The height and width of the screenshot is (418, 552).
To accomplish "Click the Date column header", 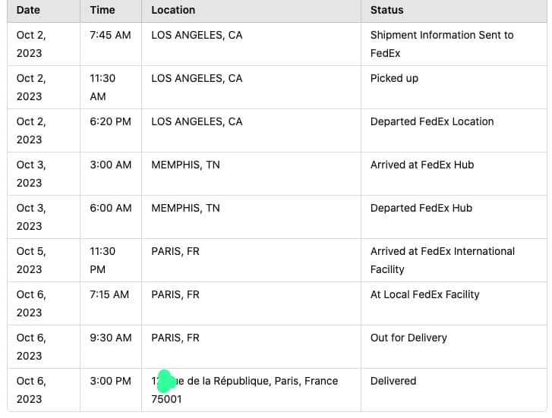I will 28,10.
